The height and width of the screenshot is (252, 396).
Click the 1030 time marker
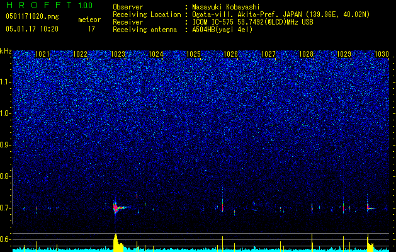click(x=382, y=54)
